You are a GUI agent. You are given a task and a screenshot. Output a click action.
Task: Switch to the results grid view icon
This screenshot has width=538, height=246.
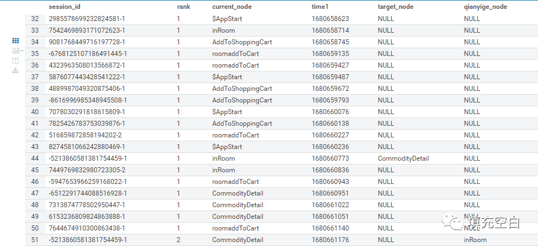(x=16, y=40)
